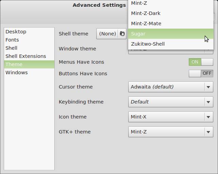Choose Mint-Z-Dark from the dropdown list
218x174 pixels.
pyautogui.click(x=170, y=13)
